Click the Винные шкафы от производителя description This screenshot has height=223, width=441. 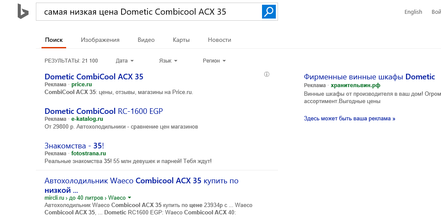click(x=372, y=97)
